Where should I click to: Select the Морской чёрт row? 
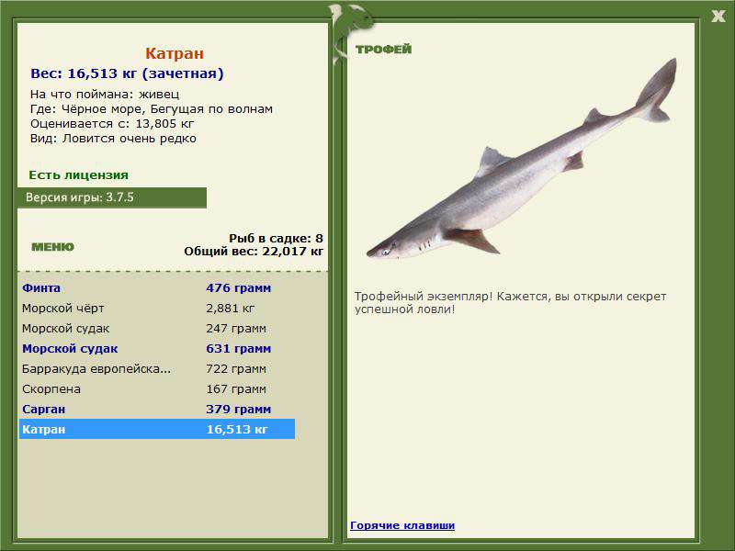coord(157,308)
